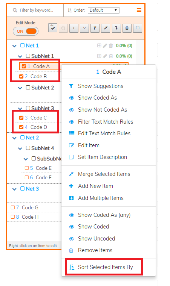The width and height of the screenshot is (170, 286).
Task: Click the abc checkmark toolbar icon
Action: 53,28
